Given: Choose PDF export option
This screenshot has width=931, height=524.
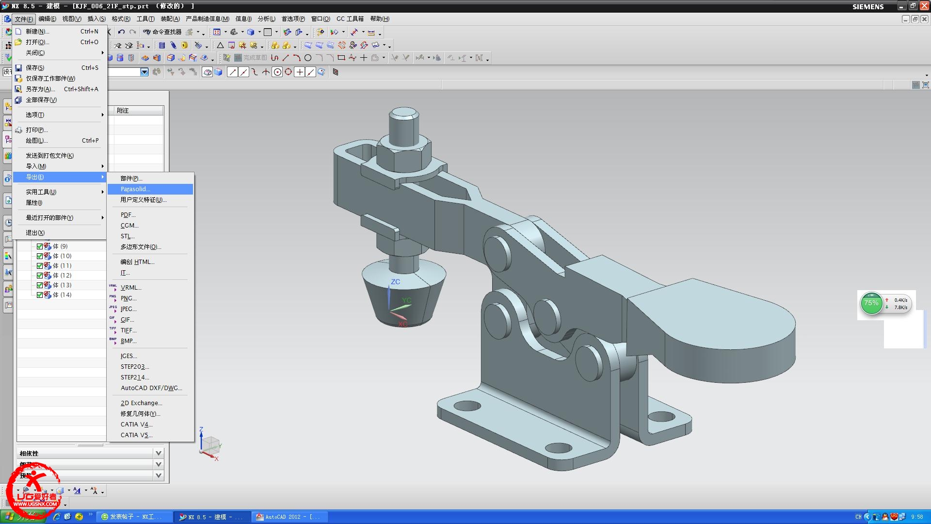Looking at the screenshot, I should coord(150,215).
